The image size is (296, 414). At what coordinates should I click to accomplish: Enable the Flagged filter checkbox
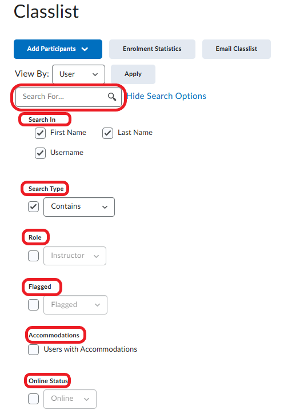tap(34, 305)
